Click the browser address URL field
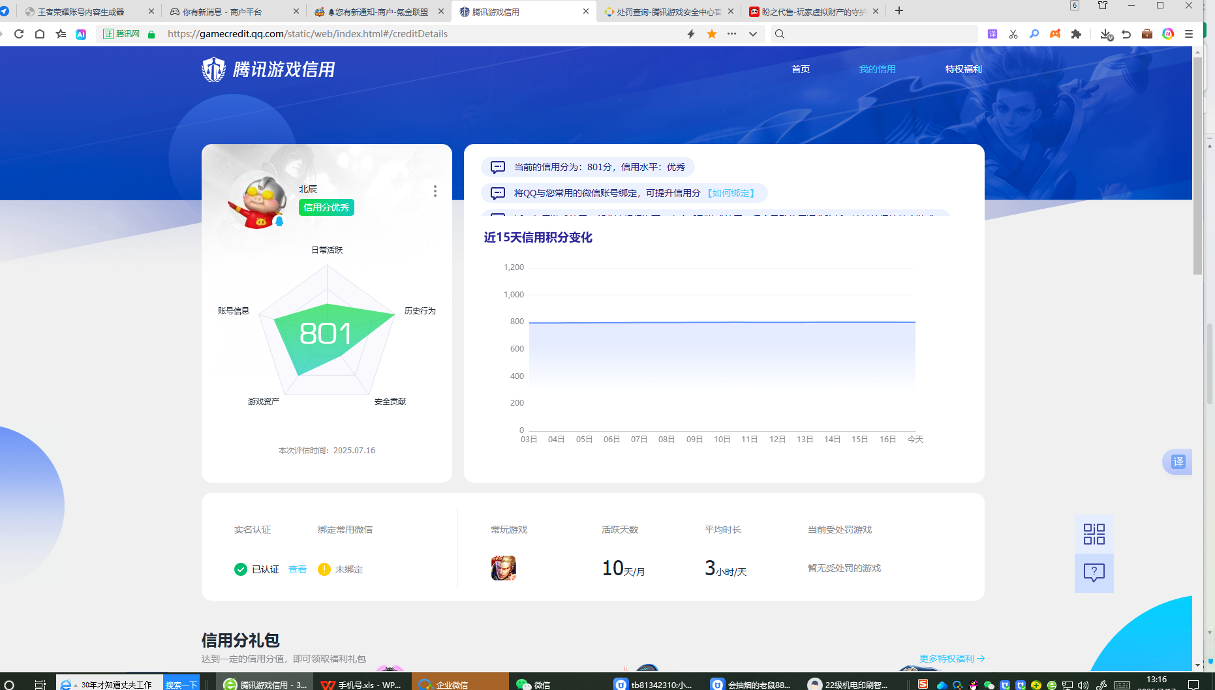The image size is (1215, 690). (418, 34)
